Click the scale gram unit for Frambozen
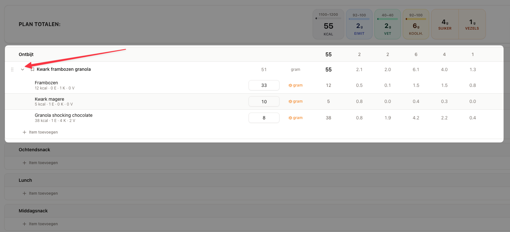 pyautogui.click(x=296, y=85)
